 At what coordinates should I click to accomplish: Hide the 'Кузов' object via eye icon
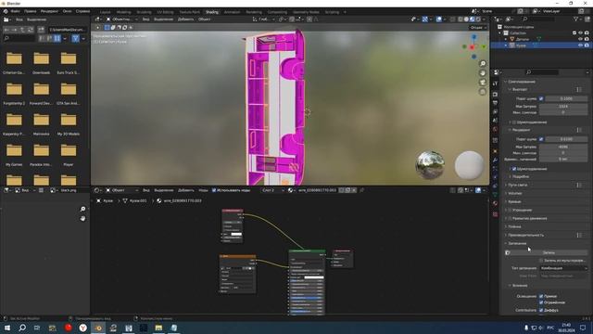coord(580,45)
